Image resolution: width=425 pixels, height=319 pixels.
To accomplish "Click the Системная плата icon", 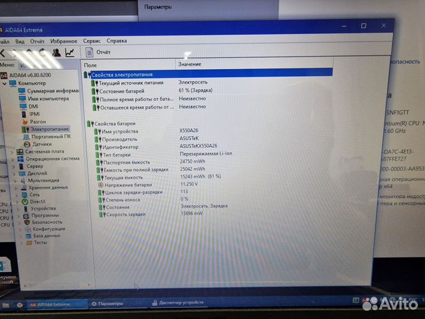I will pos(20,152).
